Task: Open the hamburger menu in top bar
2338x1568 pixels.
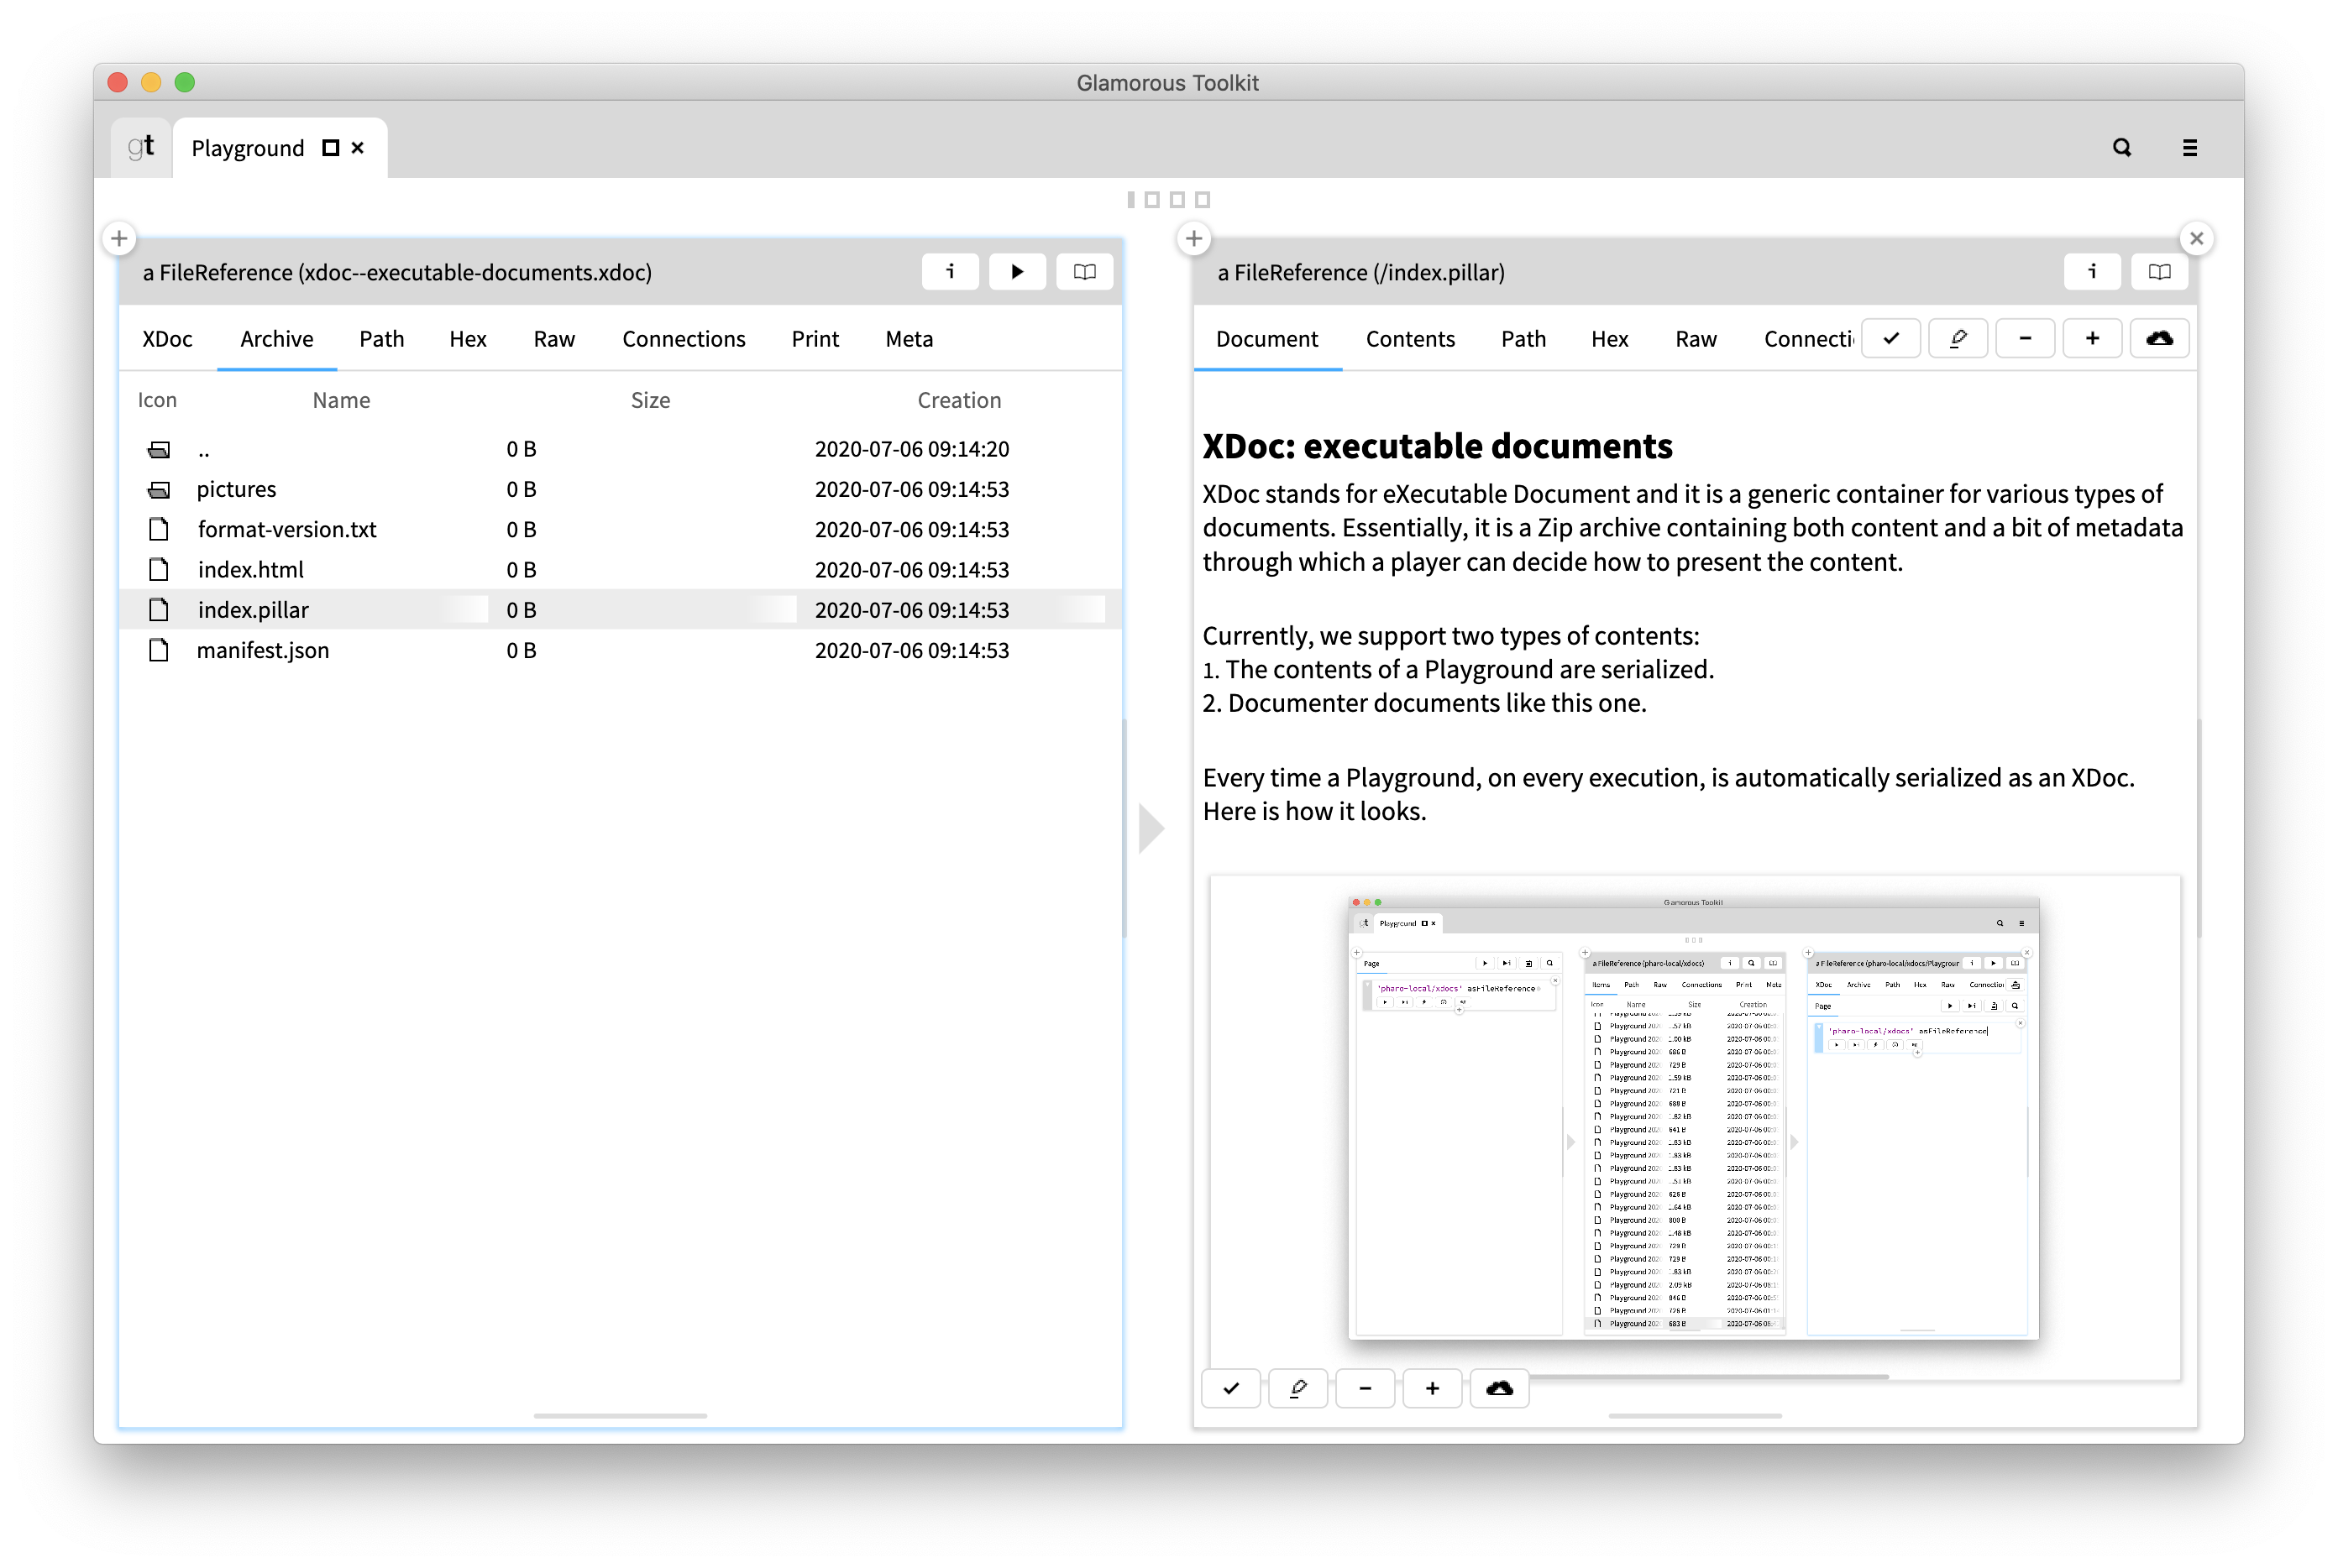Action: [x=2190, y=147]
